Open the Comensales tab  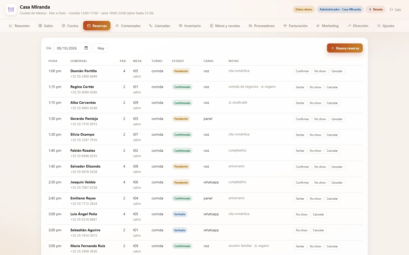(128, 26)
